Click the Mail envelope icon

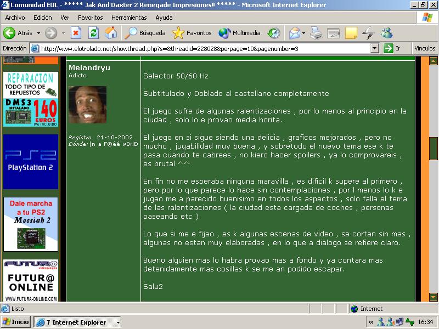click(295, 33)
